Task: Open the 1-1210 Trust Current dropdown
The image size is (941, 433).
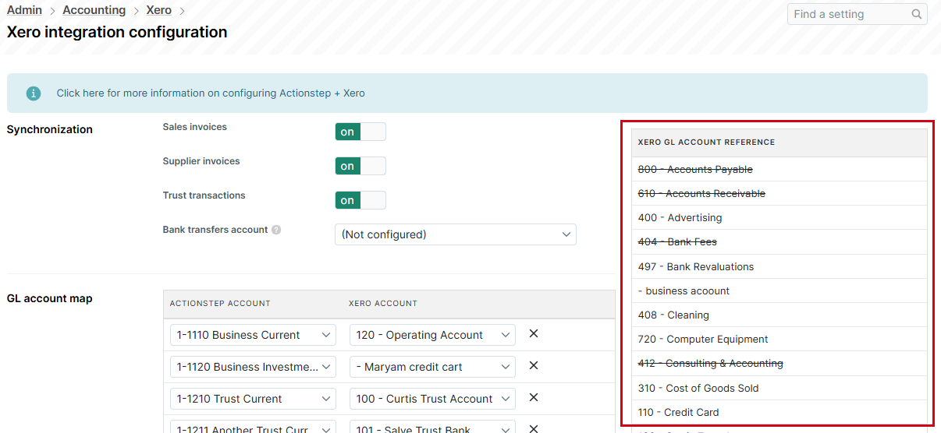Action: [253, 399]
